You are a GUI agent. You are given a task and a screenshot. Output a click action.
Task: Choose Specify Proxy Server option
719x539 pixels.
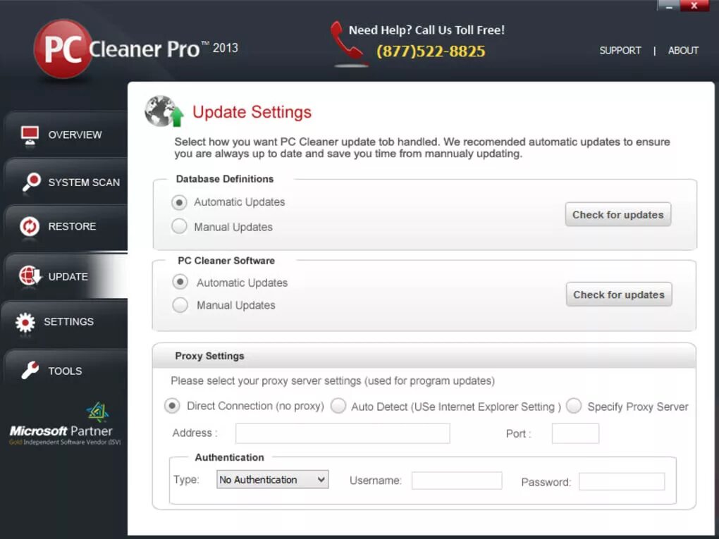tap(574, 406)
